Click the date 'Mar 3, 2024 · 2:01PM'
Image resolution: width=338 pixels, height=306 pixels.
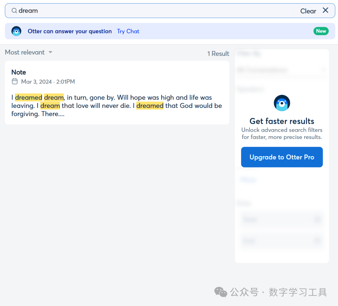(x=48, y=82)
